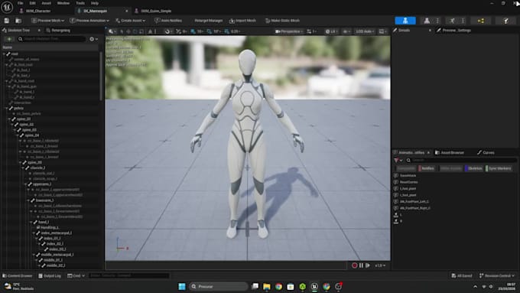Open the Physics asset mode icon
The width and height of the screenshot is (520, 293).
tap(505, 21)
